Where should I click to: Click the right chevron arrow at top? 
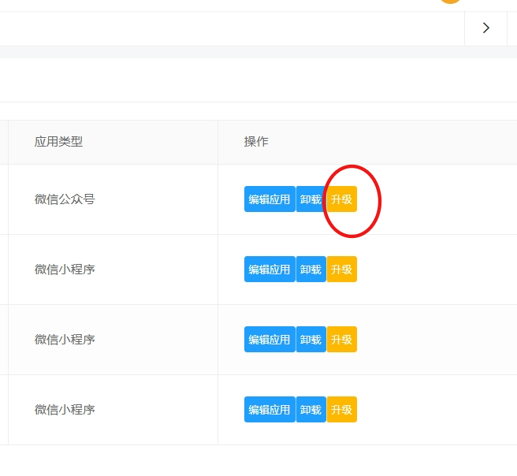click(485, 28)
